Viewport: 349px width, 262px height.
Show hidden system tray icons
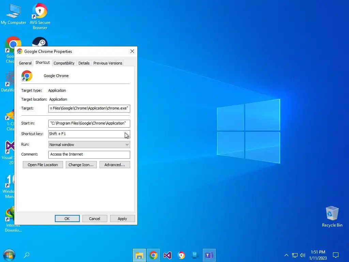point(286,255)
